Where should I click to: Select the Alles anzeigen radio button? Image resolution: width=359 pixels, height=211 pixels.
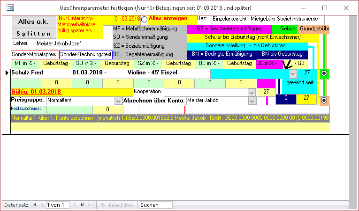point(144,20)
